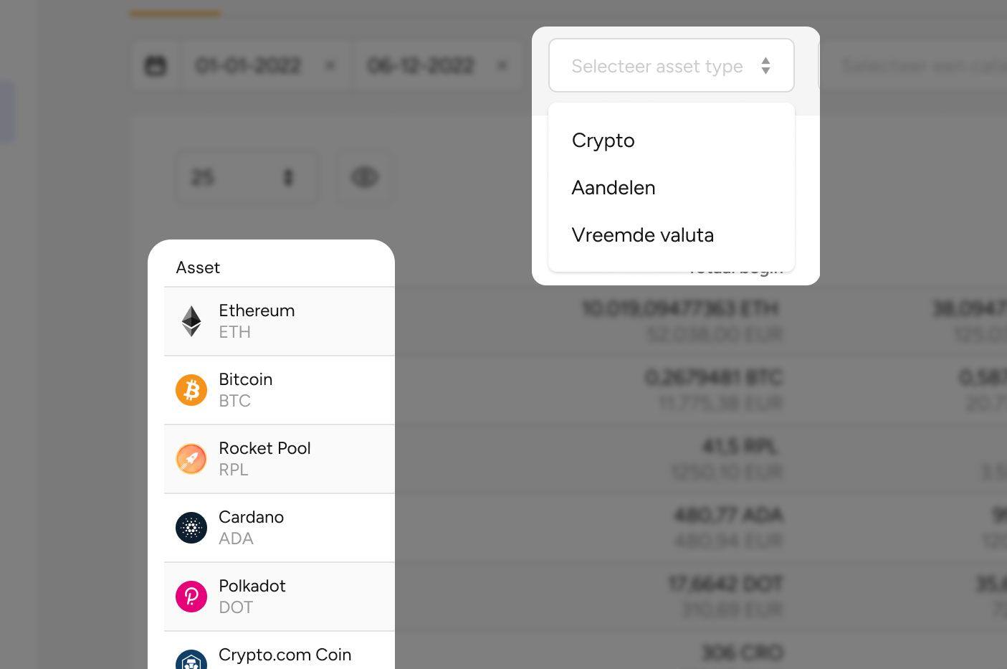Screen dimensions: 1007x669
Task: Click the calendar icon beside dates
Action: (x=156, y=66)
